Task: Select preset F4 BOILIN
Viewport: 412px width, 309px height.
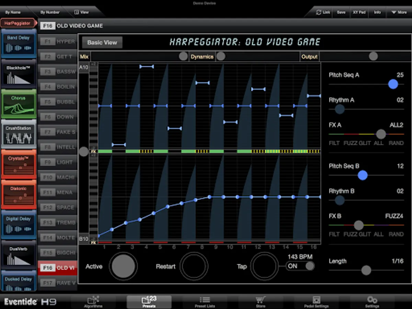Action: 58,87
